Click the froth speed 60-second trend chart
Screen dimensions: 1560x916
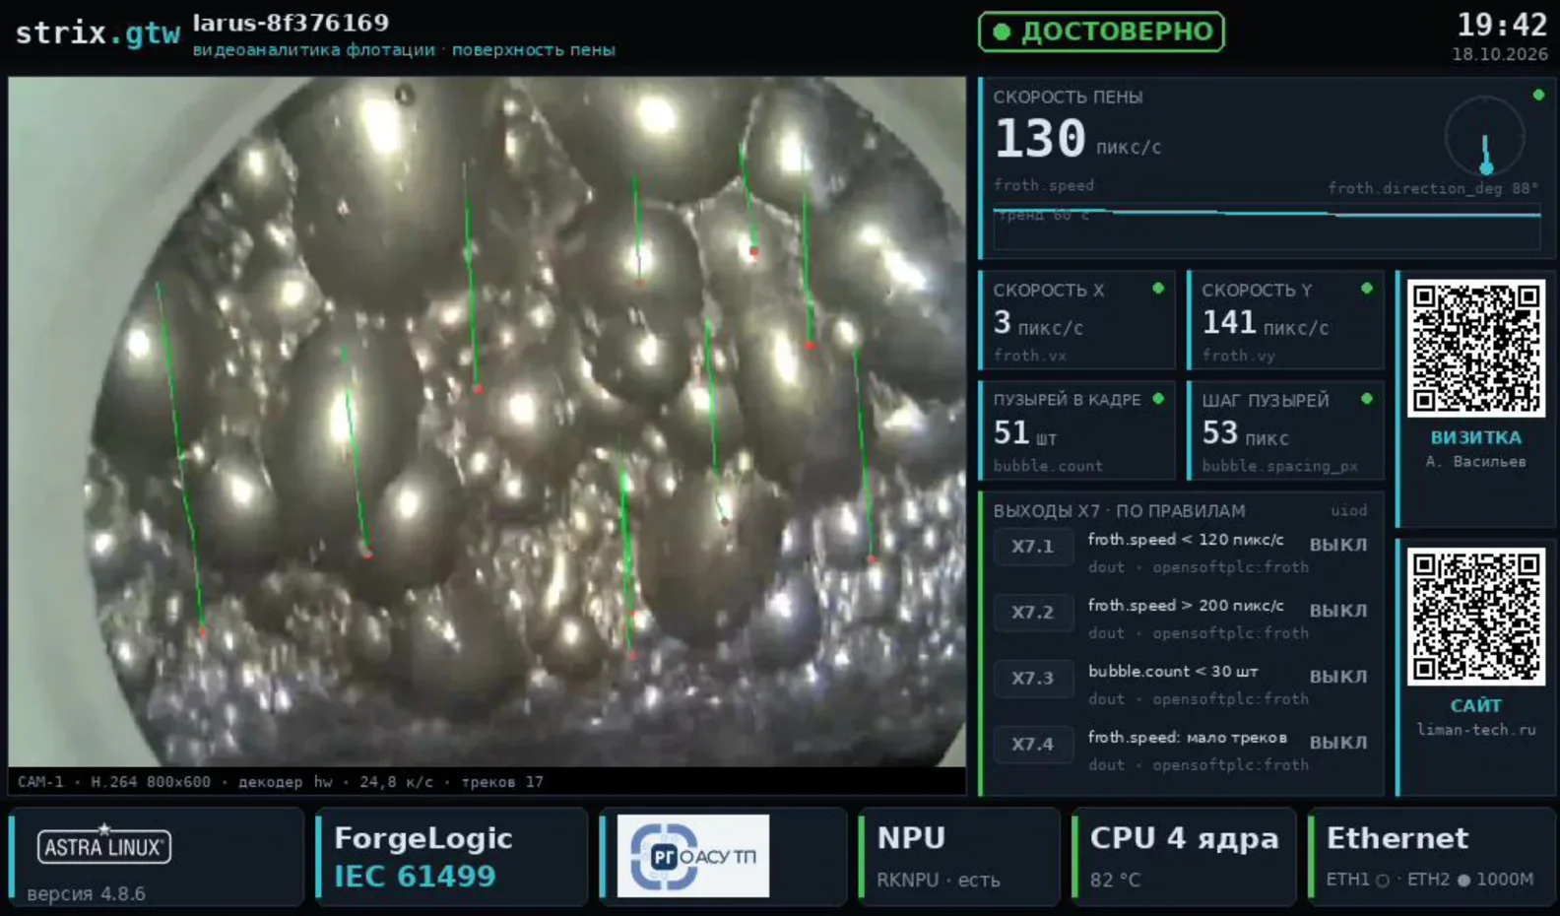click(x=1267, y=227)
